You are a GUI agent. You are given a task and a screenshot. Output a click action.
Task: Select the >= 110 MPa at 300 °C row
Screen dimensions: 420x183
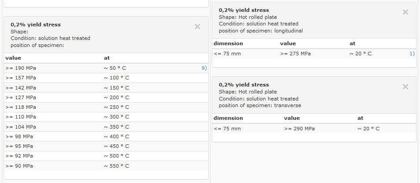106,117
